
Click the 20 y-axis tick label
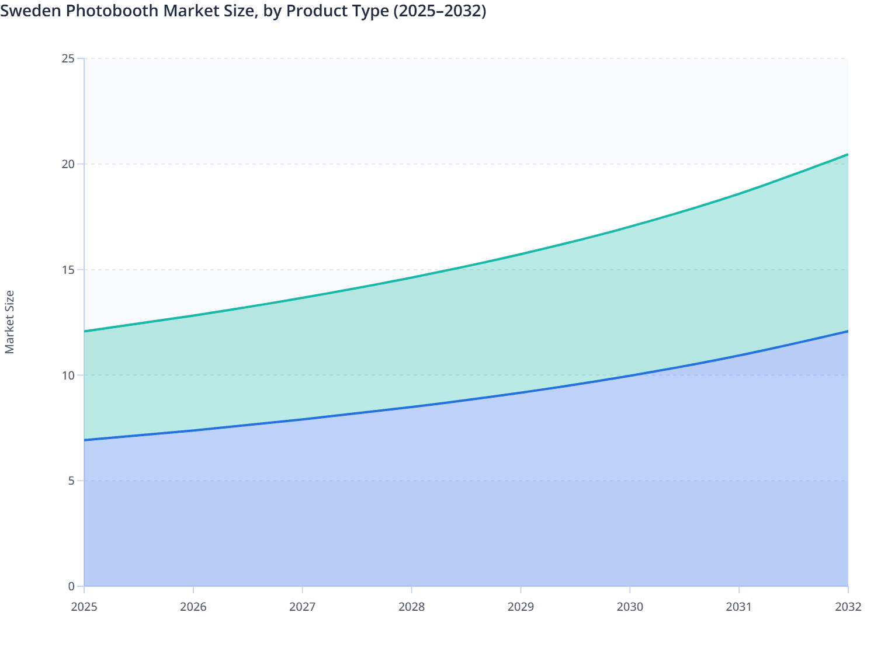click(68, 163)
